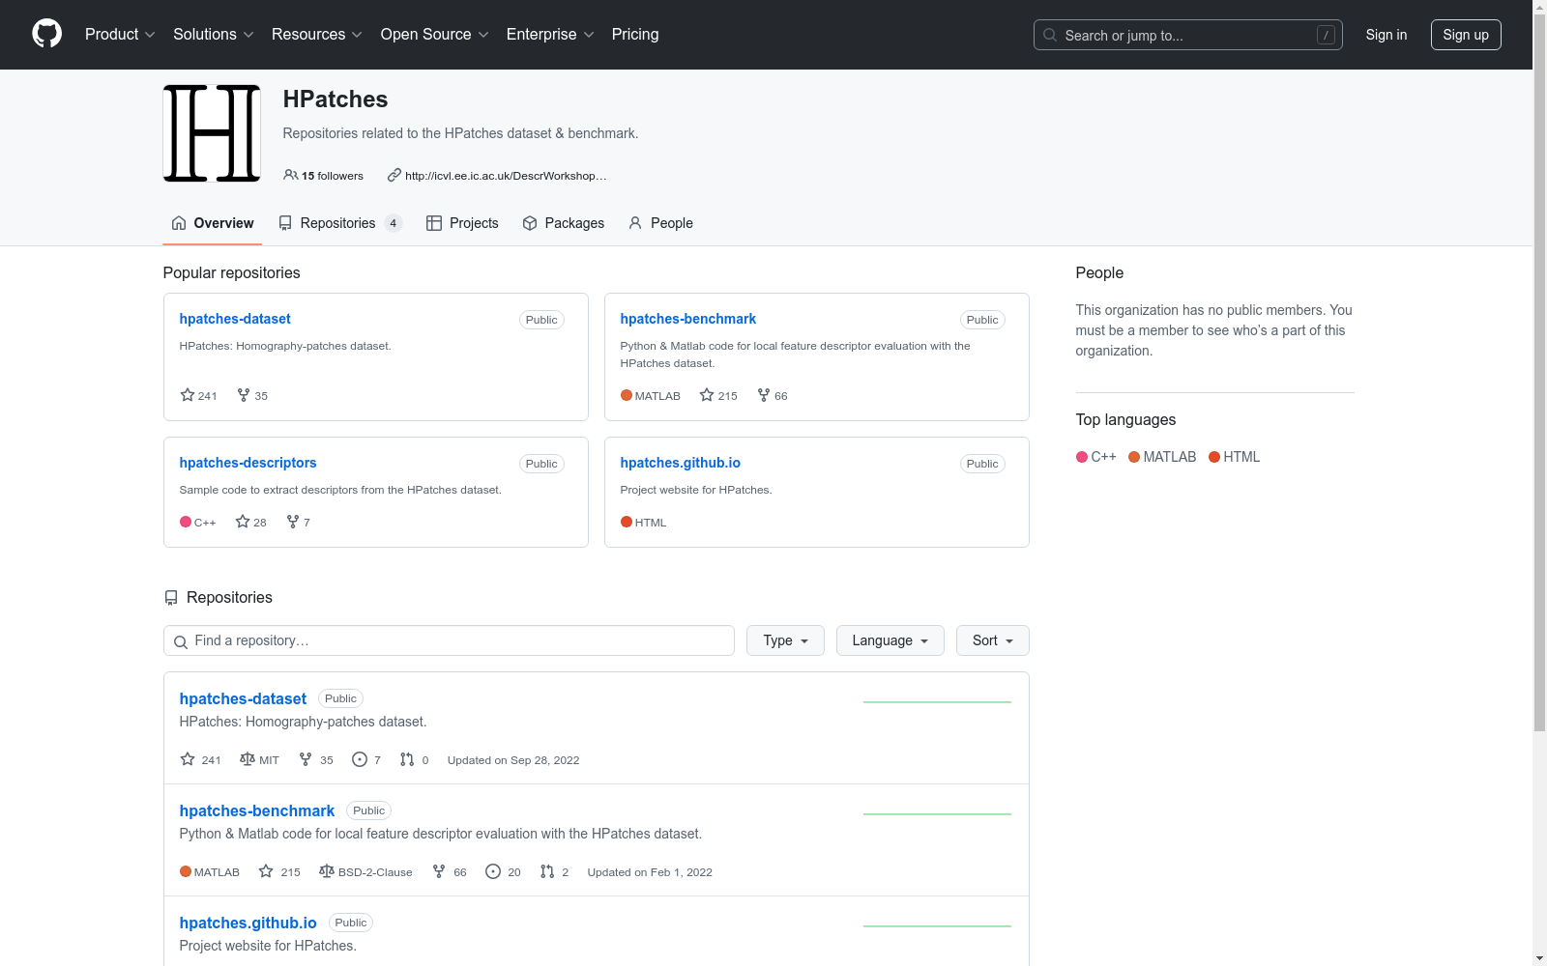The image size is (1547, 966).
Task: Click the Popular repositories heading
Action: point(232,272)
